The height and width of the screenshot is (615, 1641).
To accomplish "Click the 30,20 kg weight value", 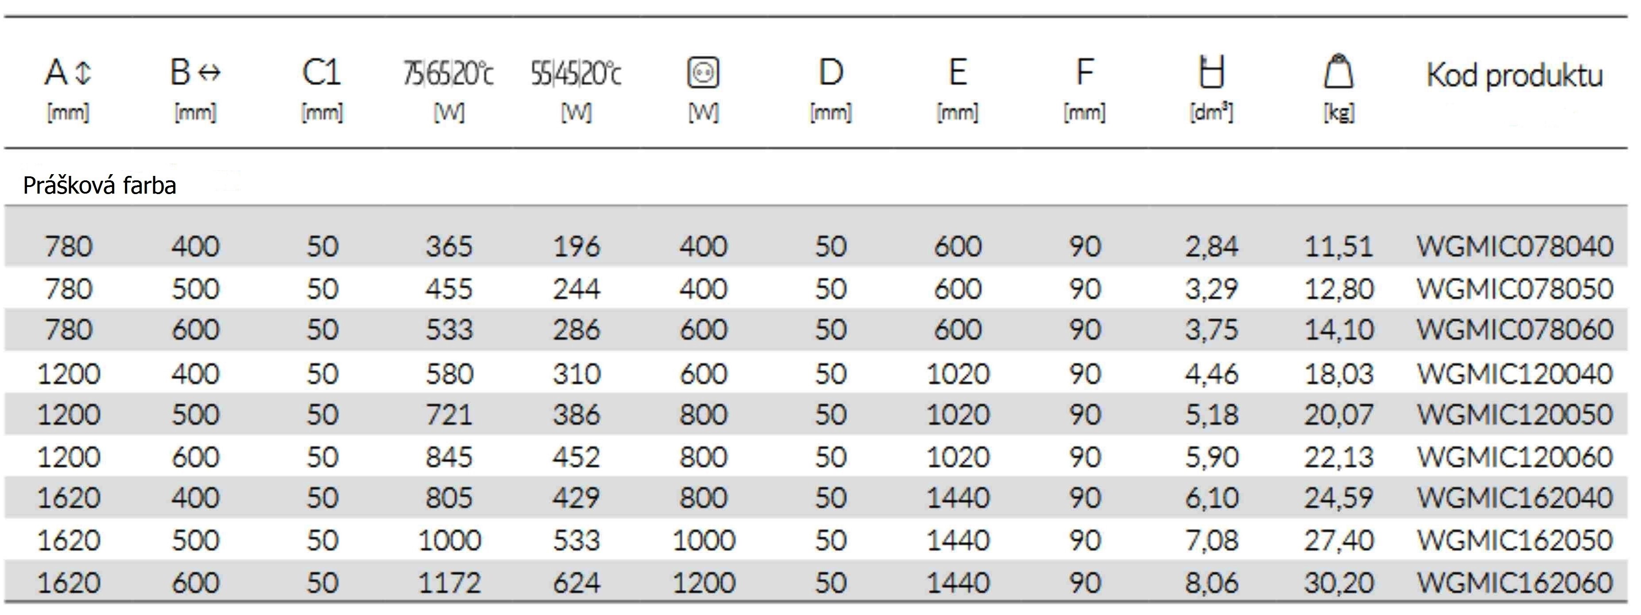I will click(x=1338, y=583).
